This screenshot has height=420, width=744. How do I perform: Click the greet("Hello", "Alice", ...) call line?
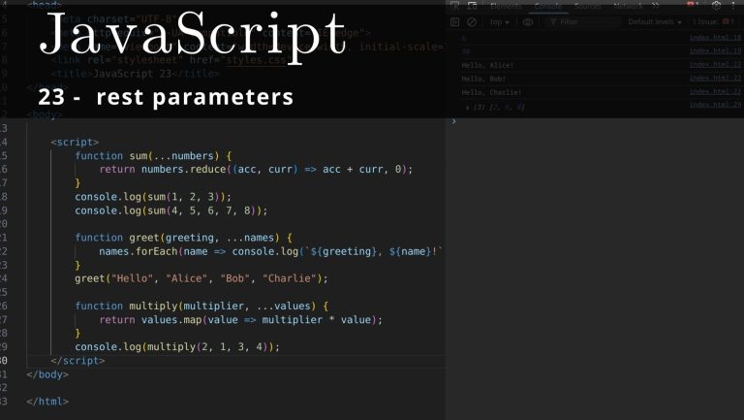(x=201, y=278)
